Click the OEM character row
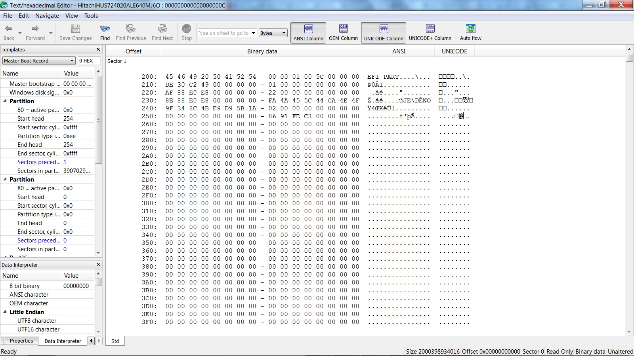Image resolution: width=634 pixels, height=356 pixels. 47,303
